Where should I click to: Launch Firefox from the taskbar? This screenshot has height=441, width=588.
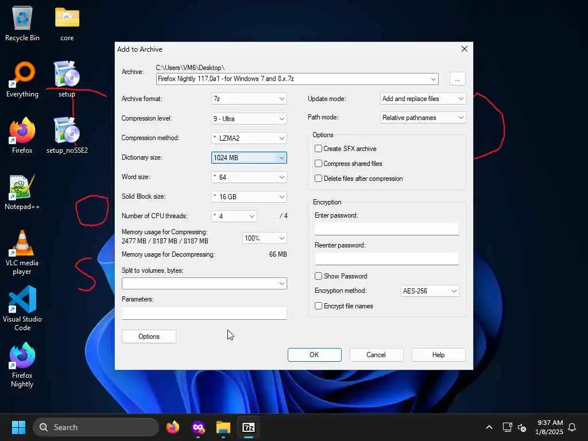coord(173,427)
